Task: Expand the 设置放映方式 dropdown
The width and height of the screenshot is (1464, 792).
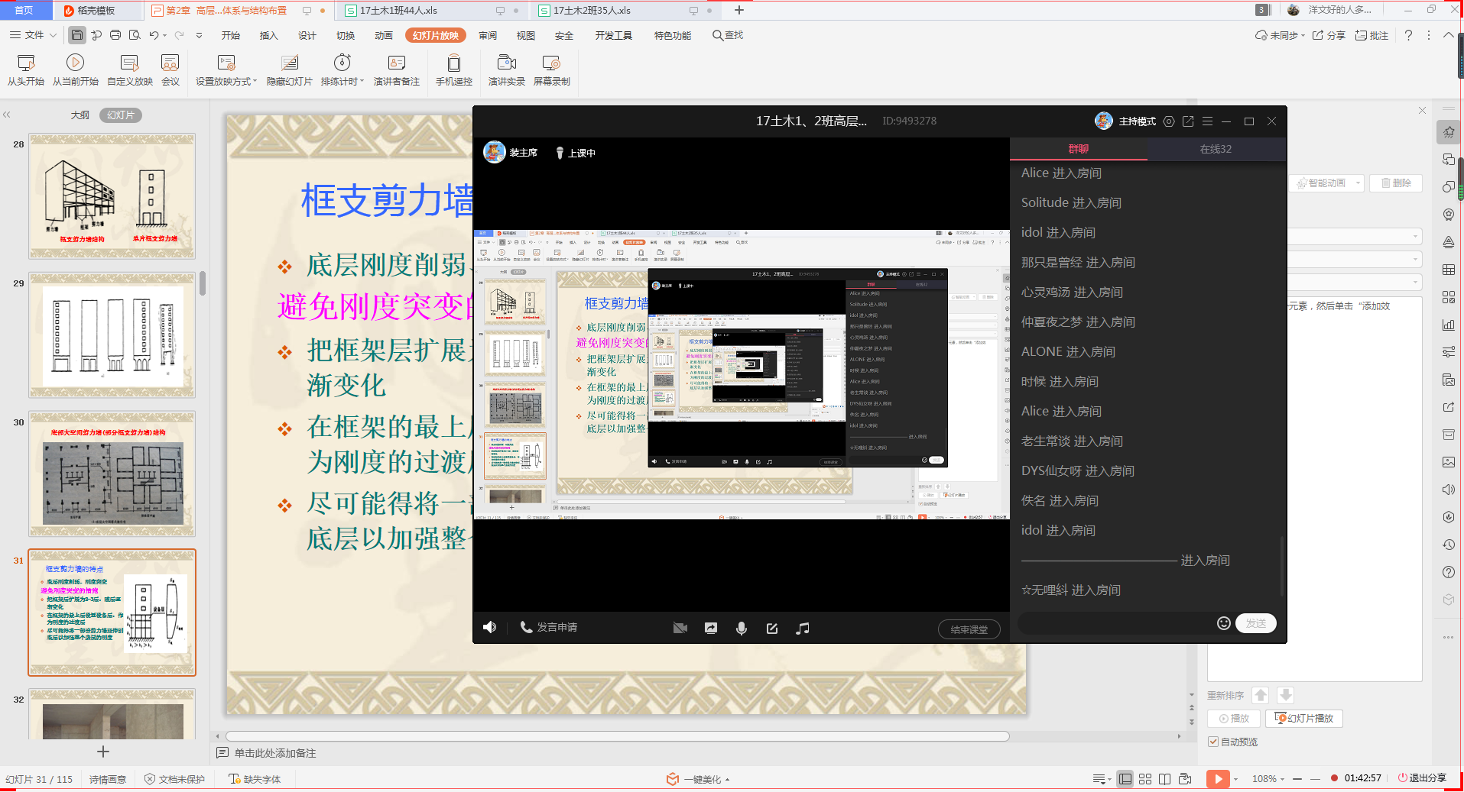Action: (x=255, y=82)
